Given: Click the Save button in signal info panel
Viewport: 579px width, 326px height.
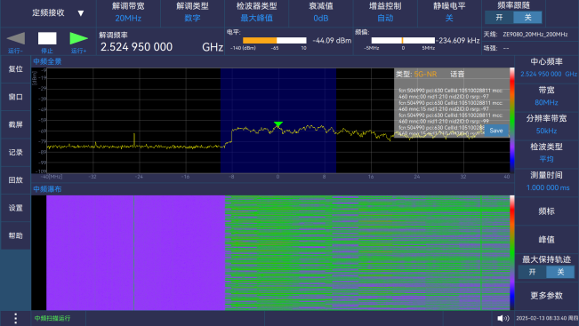Looking at the screenshot, I should tap(496, 131).
